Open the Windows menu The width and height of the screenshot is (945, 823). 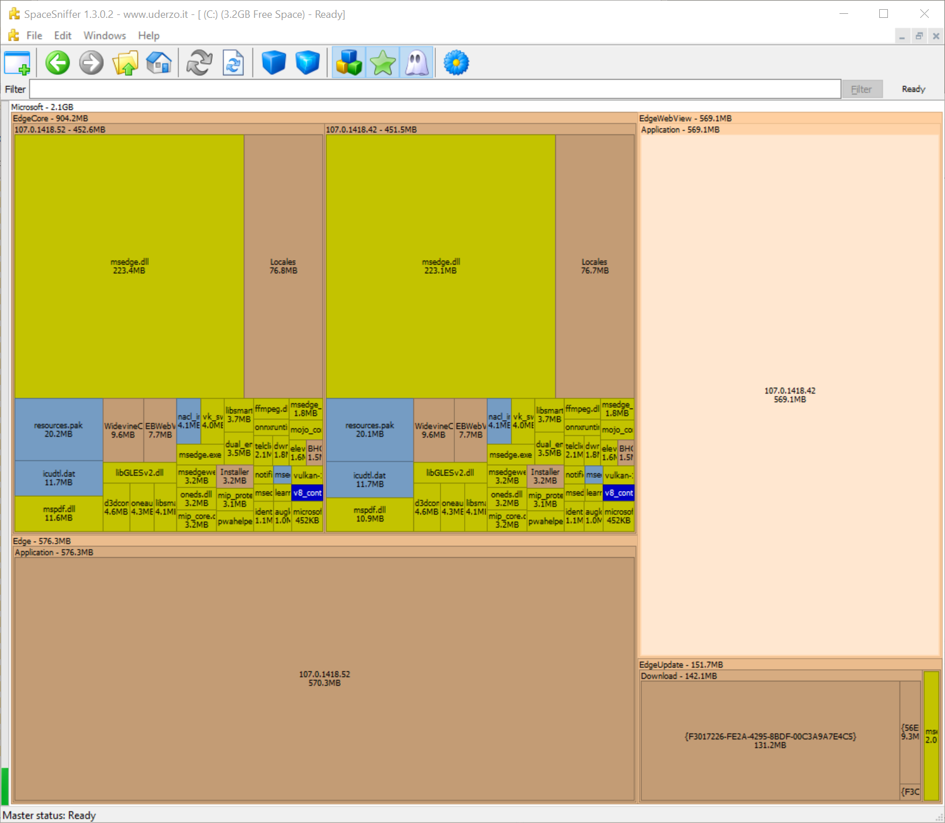click(x=105, y=36)
